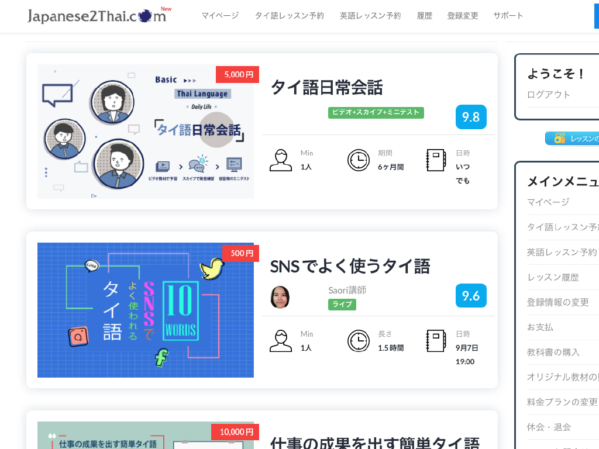Open 登録情報の変更 in the main menu
Image resolution: width=599 pixels, height=449 pixels.
(x=557, y=302)
